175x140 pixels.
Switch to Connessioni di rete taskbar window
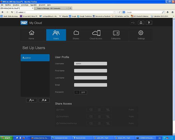61,138
